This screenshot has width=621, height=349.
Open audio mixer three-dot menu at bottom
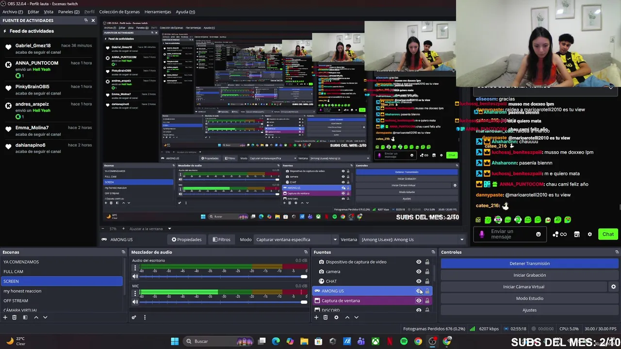pyautogui.click(x=145, y=317)
